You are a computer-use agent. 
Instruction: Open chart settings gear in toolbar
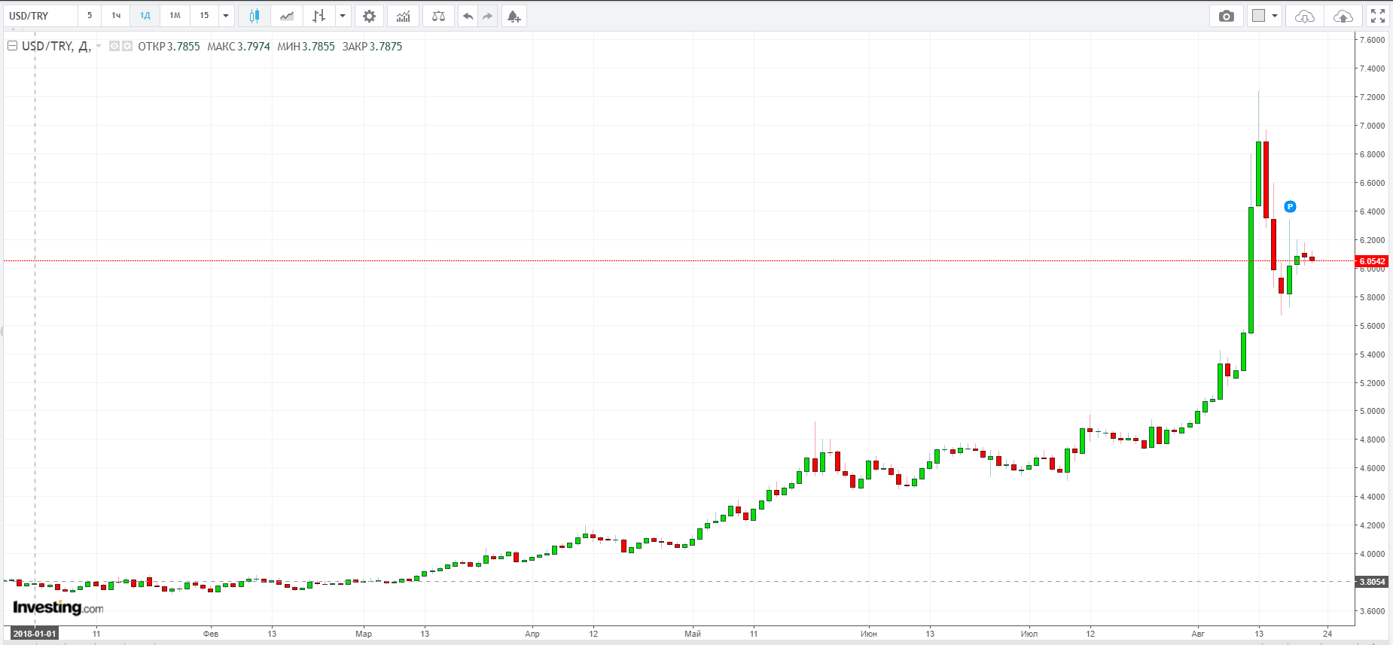click(x=369, y=16)
